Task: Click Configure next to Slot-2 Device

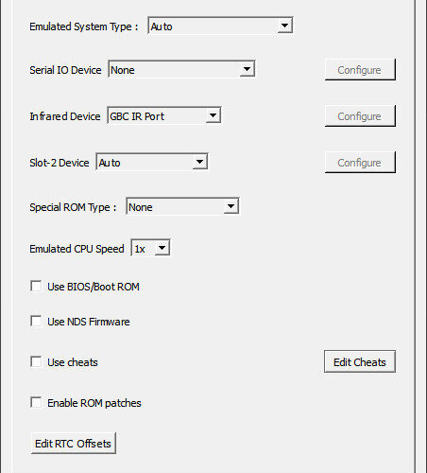Action: click(x=360, y=162)
